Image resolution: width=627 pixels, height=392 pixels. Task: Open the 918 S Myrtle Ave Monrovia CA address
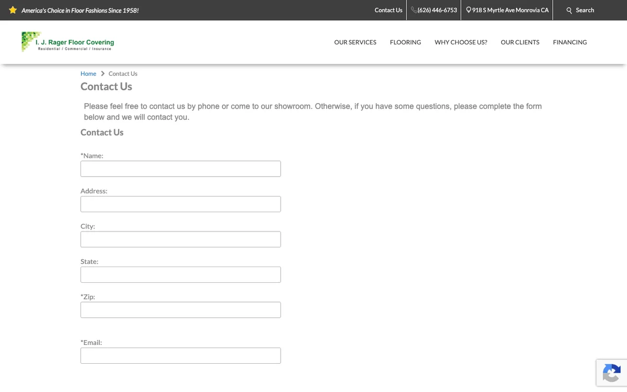[510, 10]
